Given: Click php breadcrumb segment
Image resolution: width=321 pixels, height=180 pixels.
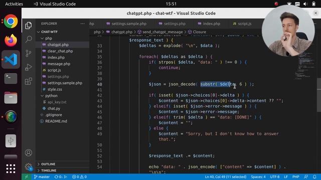Looking at the screenshot, I should coord(97,32).
